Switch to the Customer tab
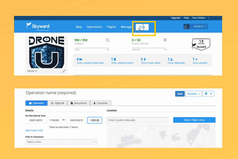 point(100,103)
